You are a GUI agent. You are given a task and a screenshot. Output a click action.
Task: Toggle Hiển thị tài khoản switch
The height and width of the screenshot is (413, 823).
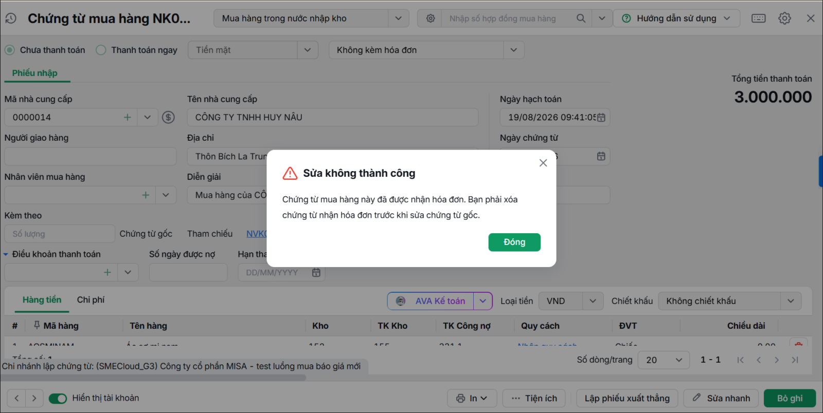pos(58,398)
